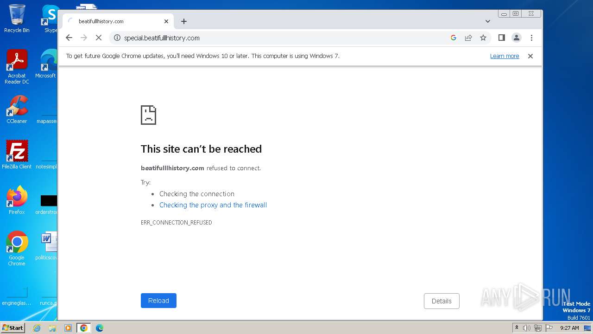
Task: Click the This site can't be reached heading
Action: click(x=201, y=149)
